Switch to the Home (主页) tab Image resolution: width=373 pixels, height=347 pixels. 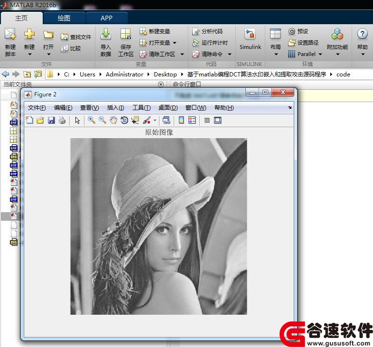click(x=21, y=18)
